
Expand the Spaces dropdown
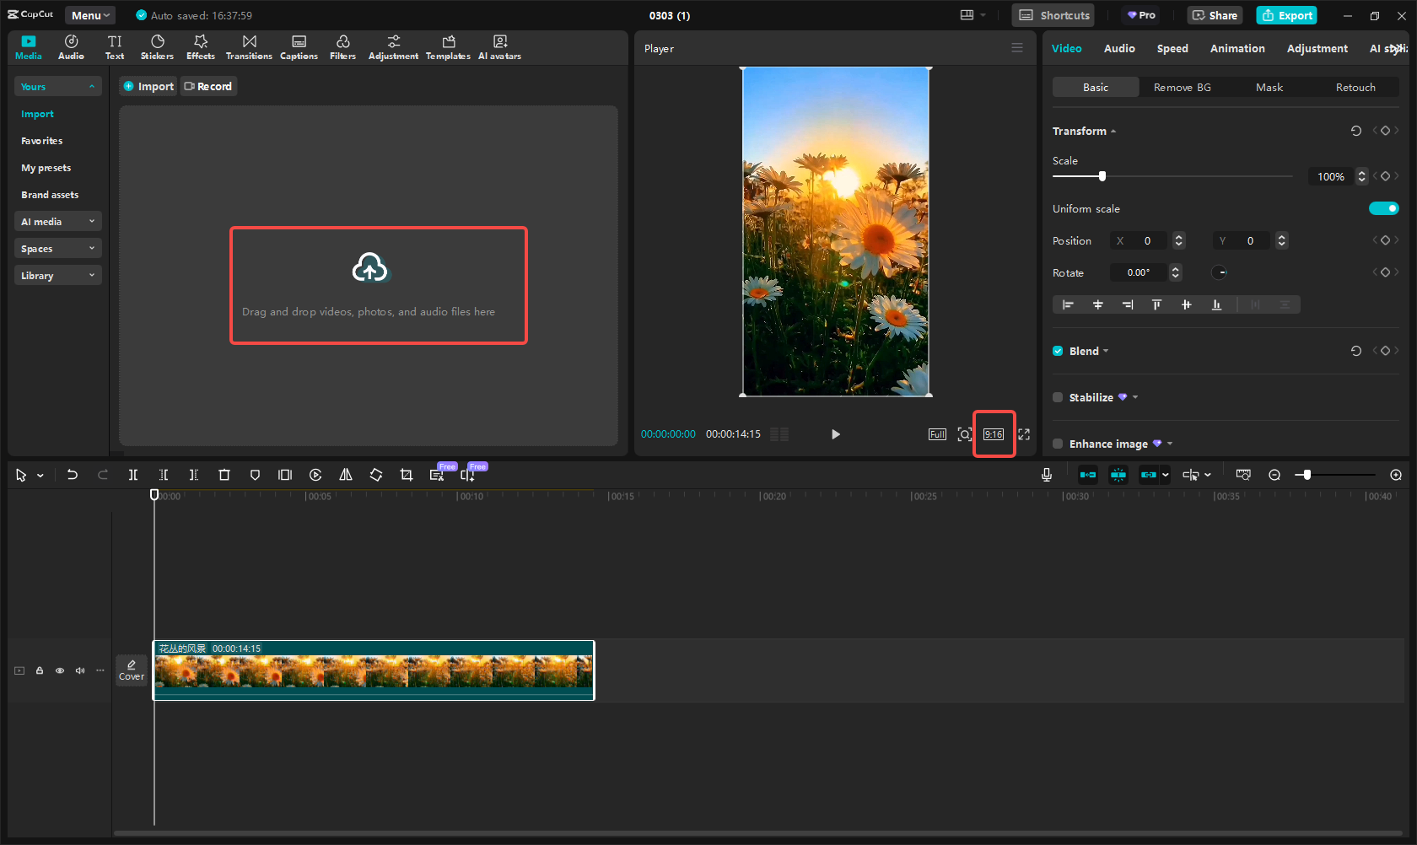click(57, 248)
